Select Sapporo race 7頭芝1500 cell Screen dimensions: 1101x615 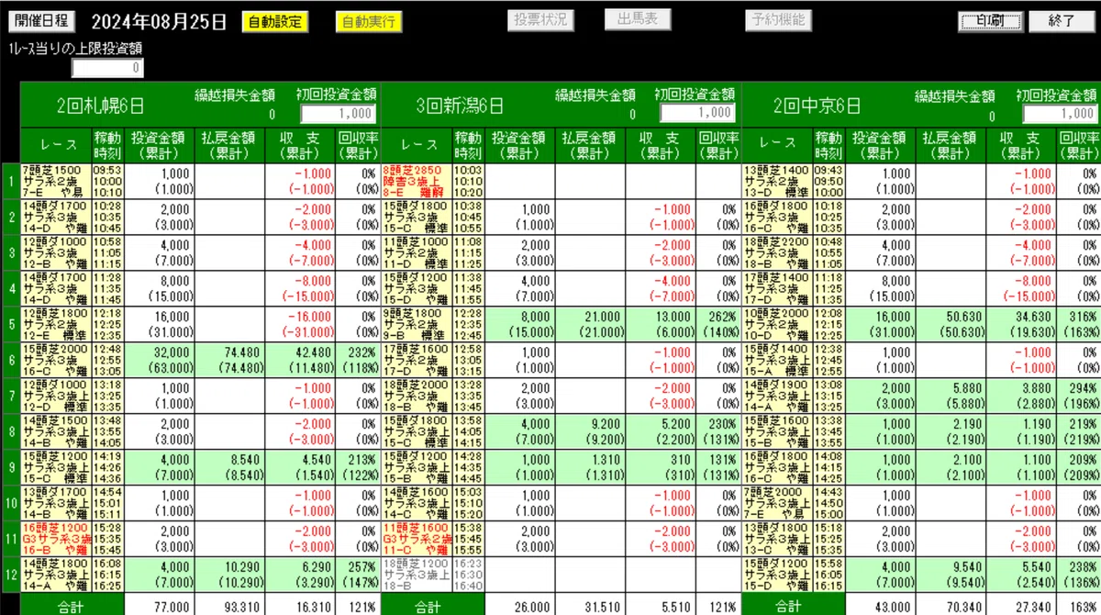[x=55, y=182]
